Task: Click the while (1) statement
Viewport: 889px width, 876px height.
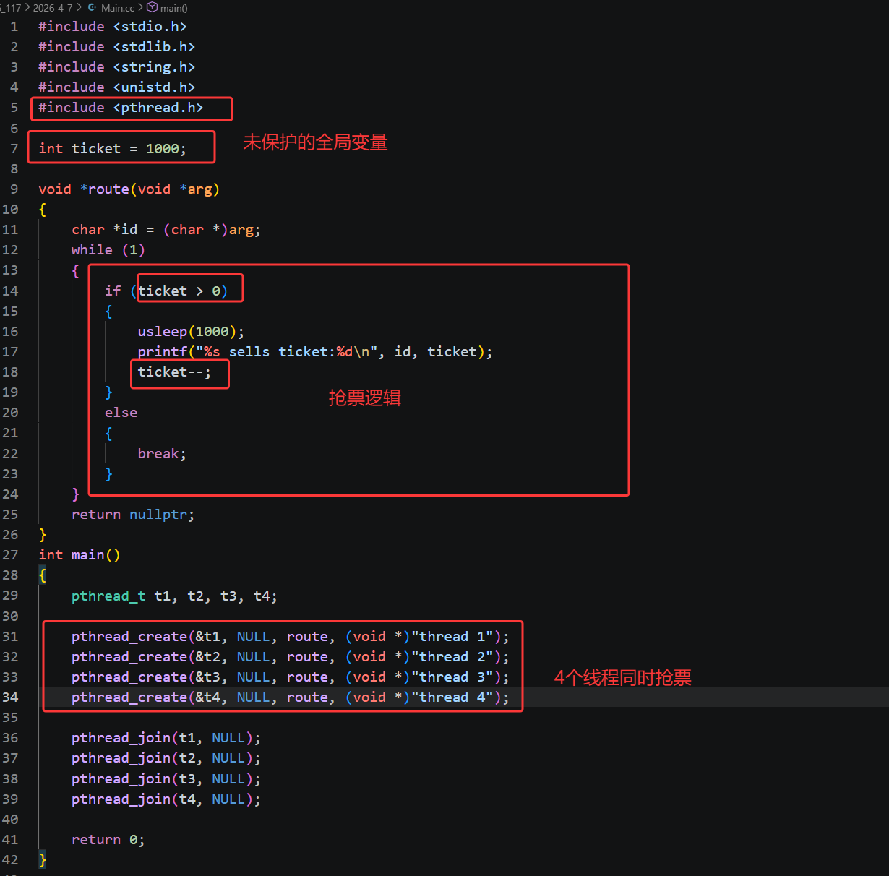Action: [x=108, y=250]
